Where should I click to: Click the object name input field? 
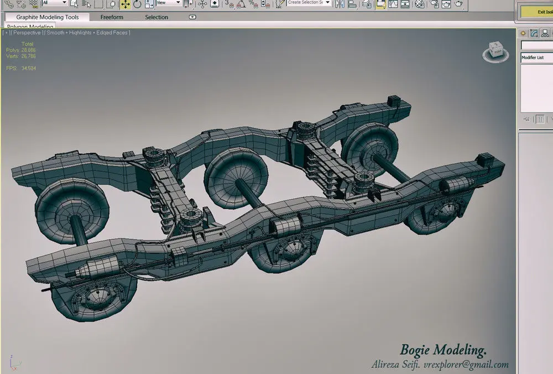[537, 45]
